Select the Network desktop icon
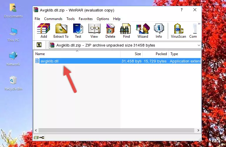 (x=13, y=59)
